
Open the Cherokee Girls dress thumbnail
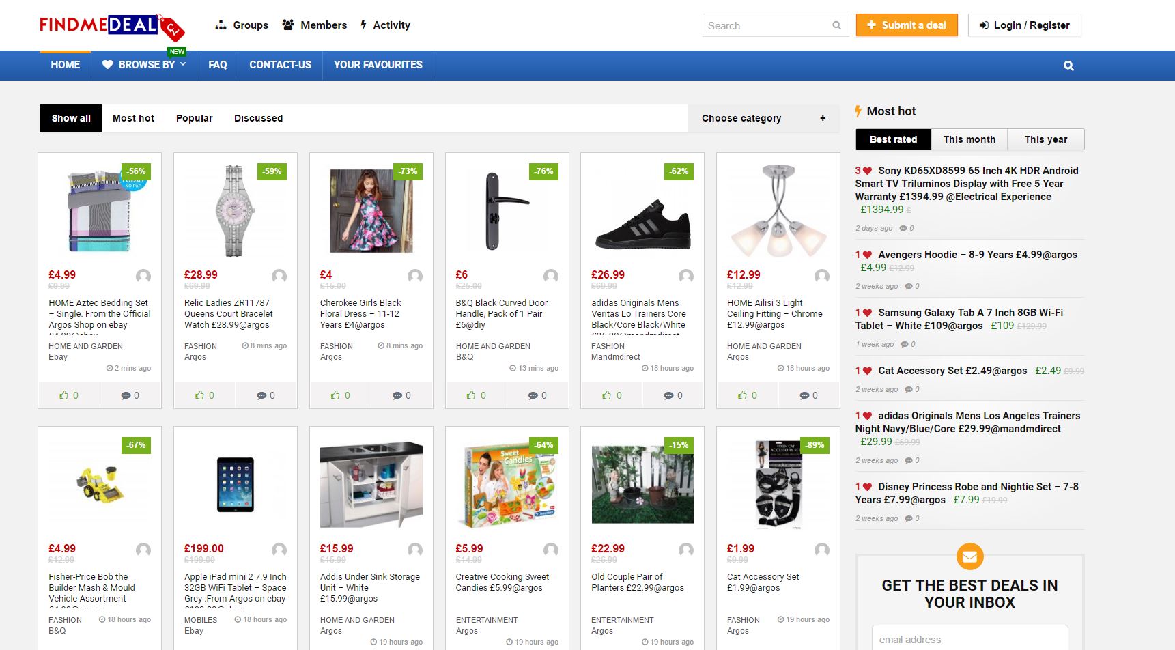click(x=371, y=210)
